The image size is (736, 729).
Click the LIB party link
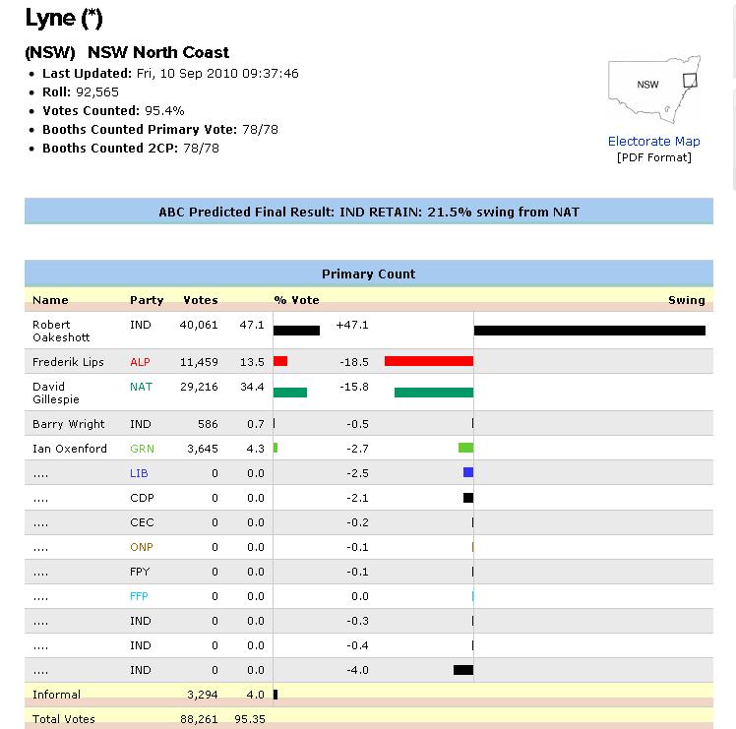click(139, 473)
